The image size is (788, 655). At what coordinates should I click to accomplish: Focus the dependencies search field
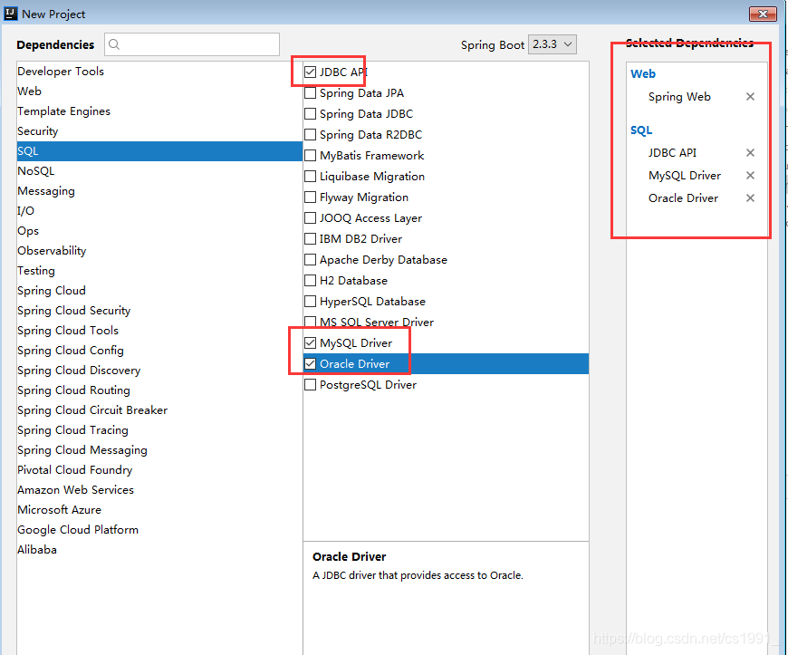(x=192, y=44)
